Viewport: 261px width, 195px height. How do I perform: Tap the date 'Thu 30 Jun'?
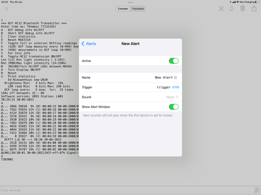point(16,2)
